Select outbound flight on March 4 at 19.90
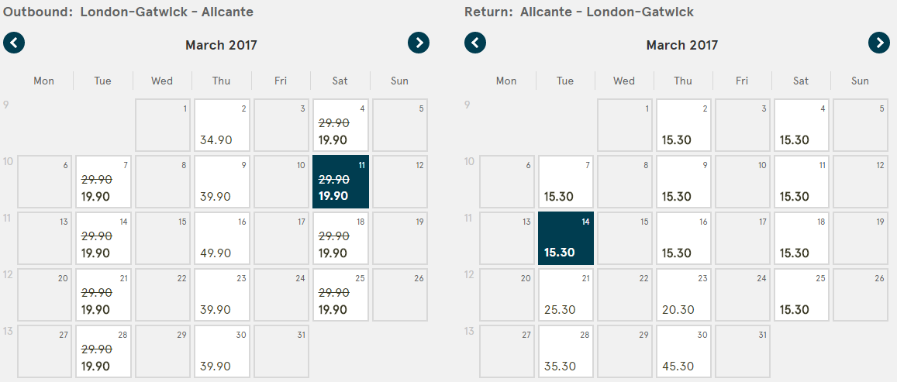897x382 pixels. click(341, 126)
